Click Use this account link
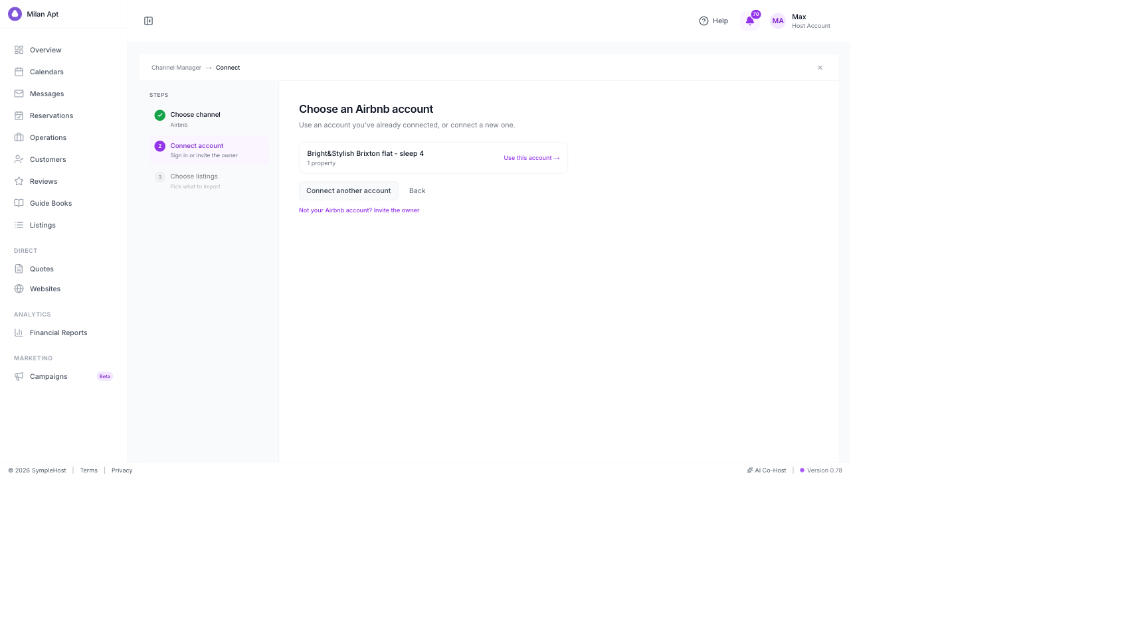1134x637 pixels. [531, 158]
